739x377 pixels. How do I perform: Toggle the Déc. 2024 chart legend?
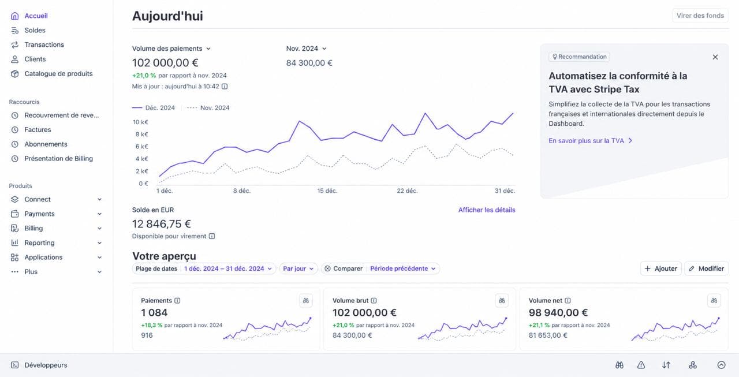[154, 108]
